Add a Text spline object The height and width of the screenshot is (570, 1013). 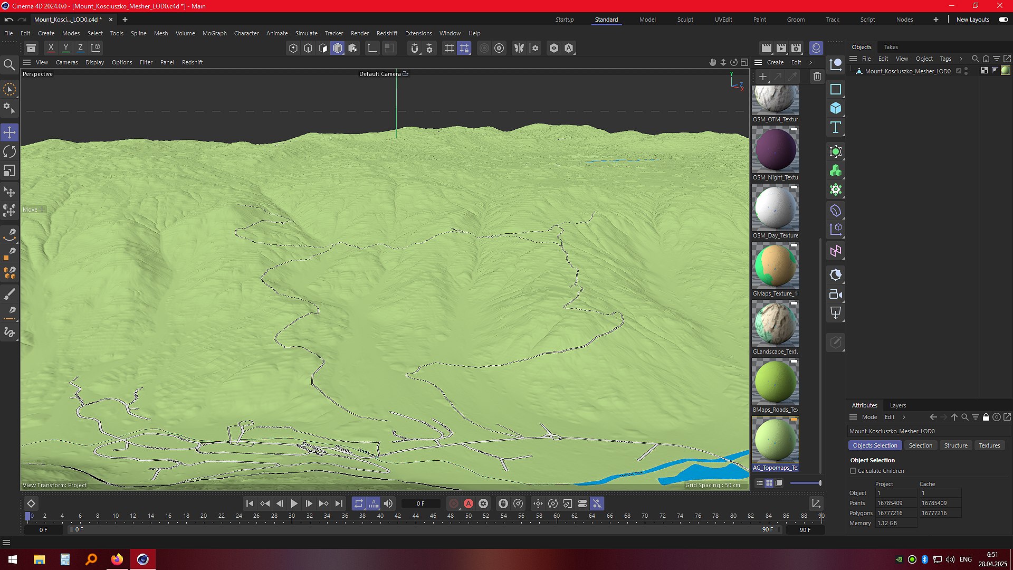836,127
